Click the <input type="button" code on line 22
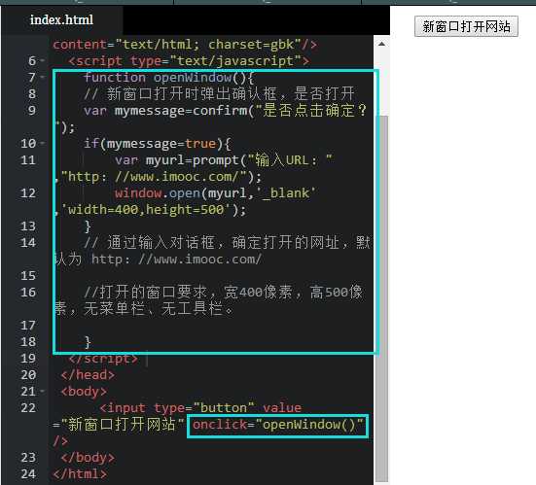 point(177,408)
